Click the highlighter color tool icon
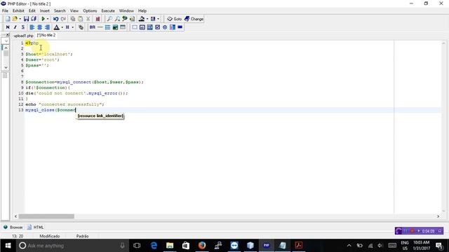449x252 pixels. (x=142, y=19)
